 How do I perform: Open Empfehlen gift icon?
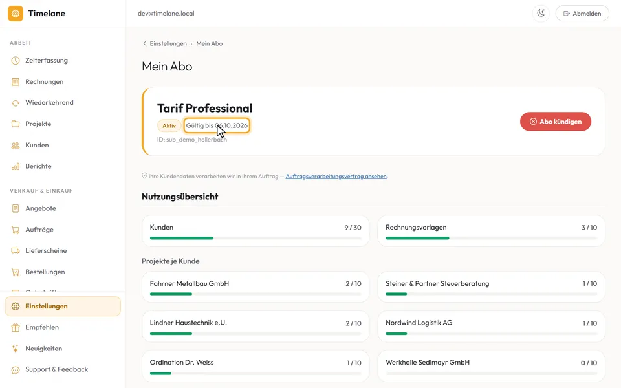(x=16, y=327)
